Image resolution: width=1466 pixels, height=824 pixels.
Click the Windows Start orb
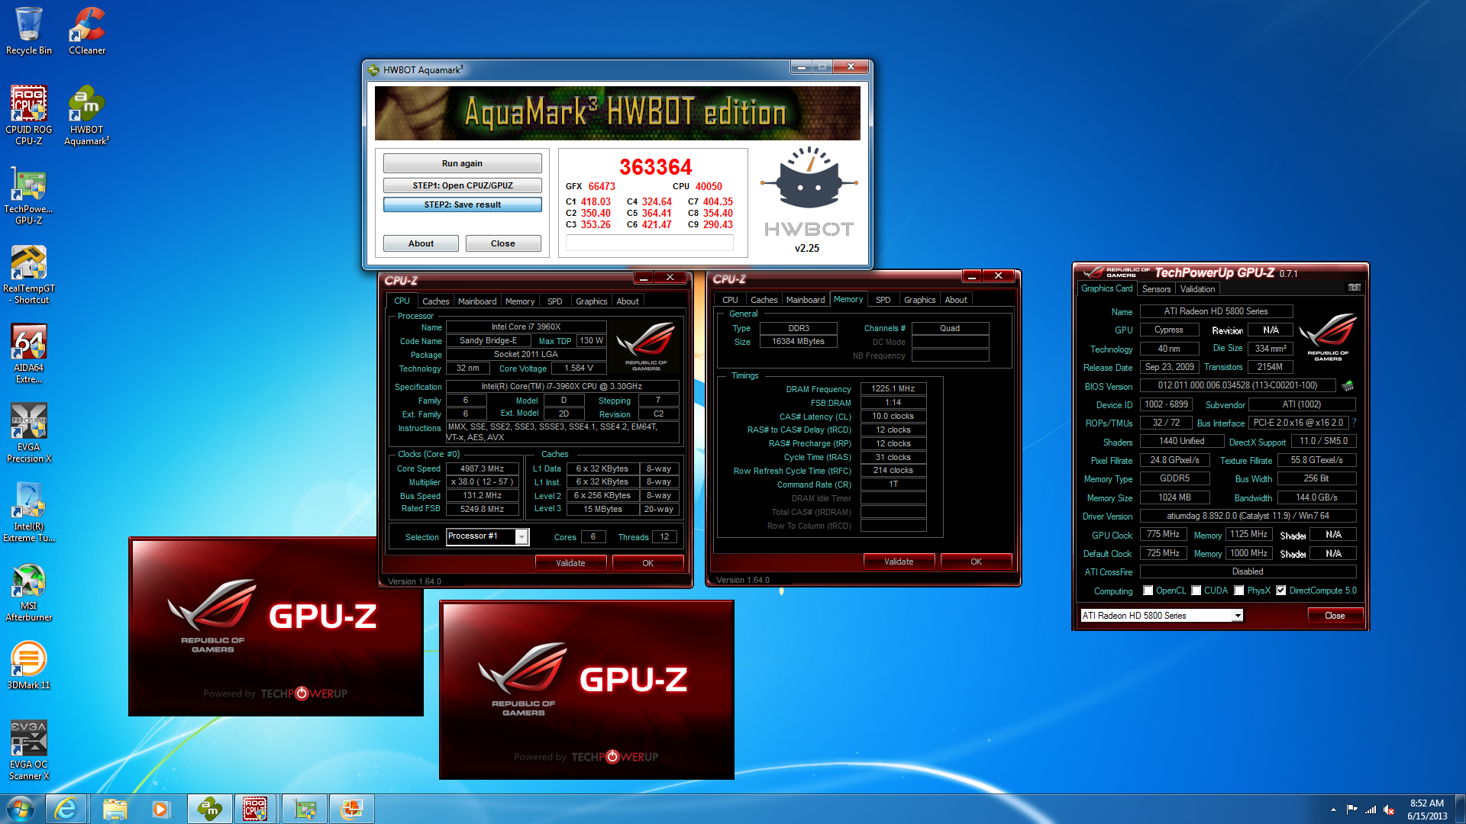coord(21,809)
